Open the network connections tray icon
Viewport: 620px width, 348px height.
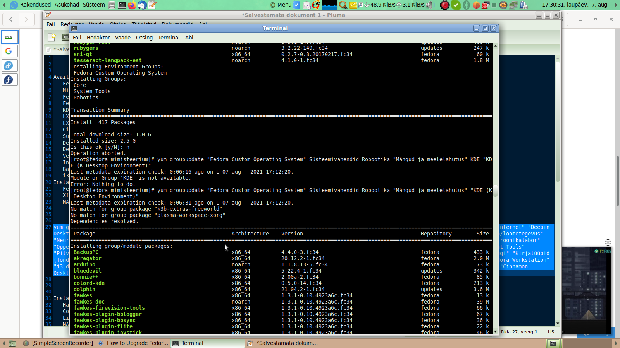click(513, 5)
